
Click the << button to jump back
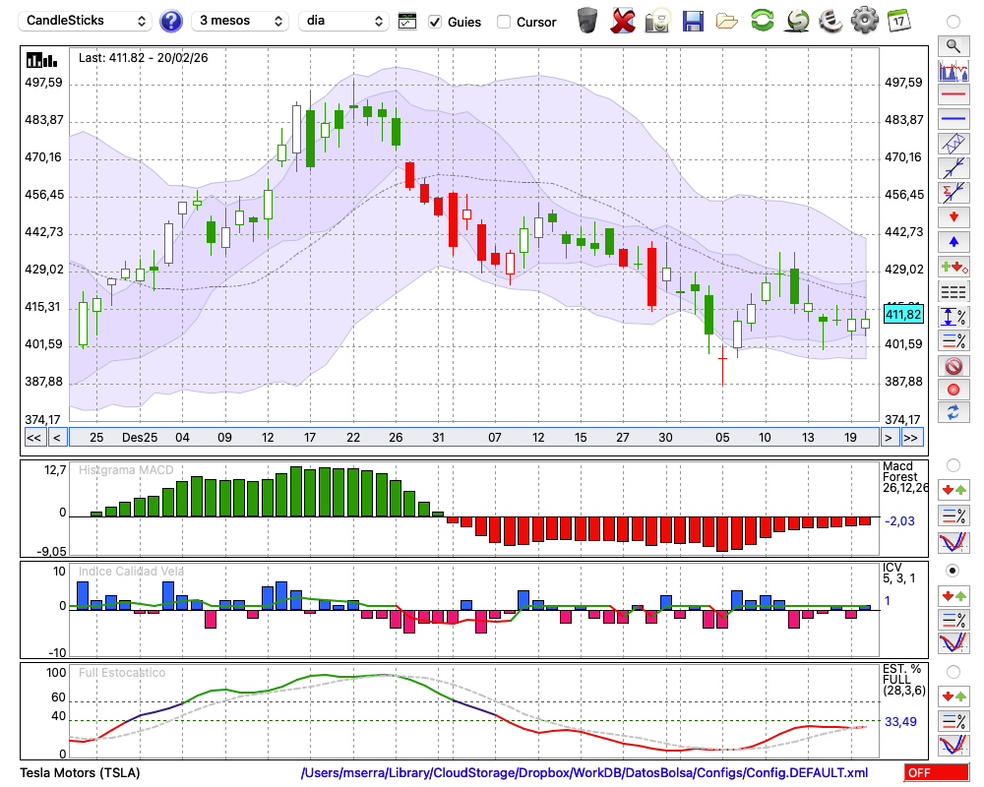pos(33,438)
